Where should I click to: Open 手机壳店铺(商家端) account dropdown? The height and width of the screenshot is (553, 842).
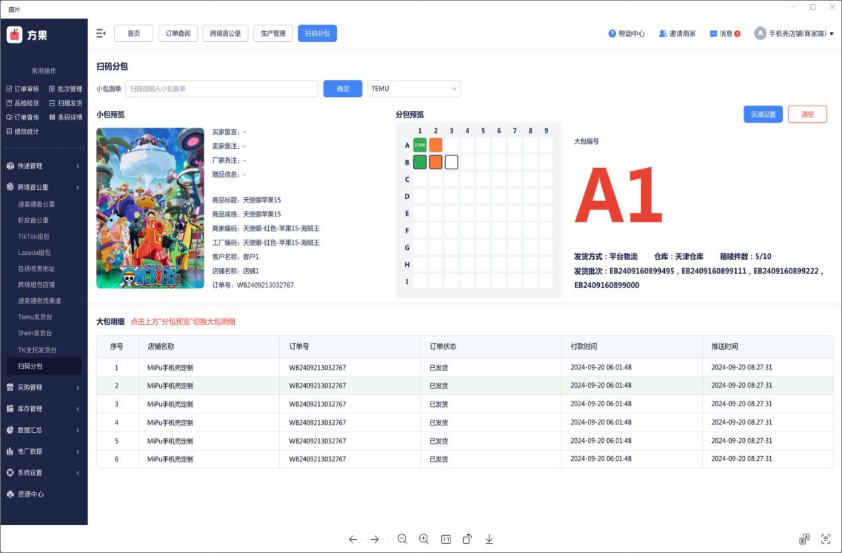click(x=794, y=33)
